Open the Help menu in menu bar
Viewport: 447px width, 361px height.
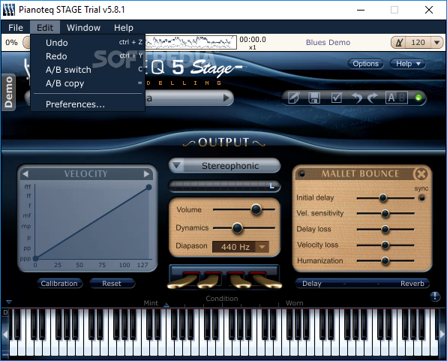[x=124, y=28]
